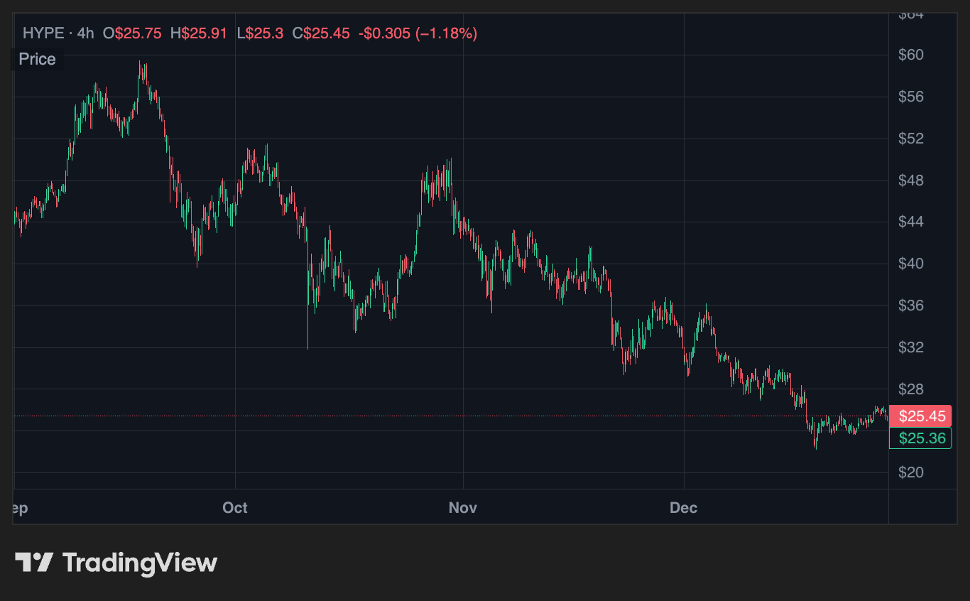This screenshot has width=970, height=601.
Task: Click the $32 price axis label
Action: point(912,347)
